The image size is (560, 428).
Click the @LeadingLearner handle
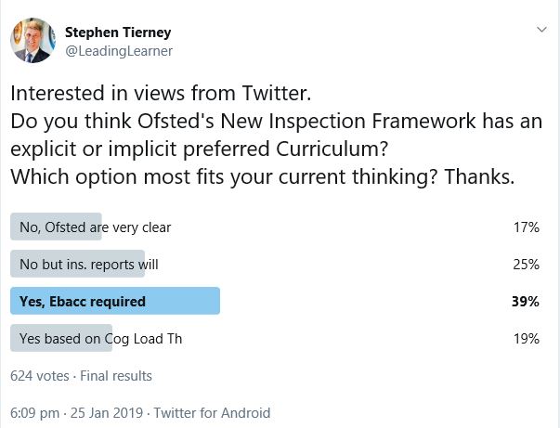pos(118,51)
